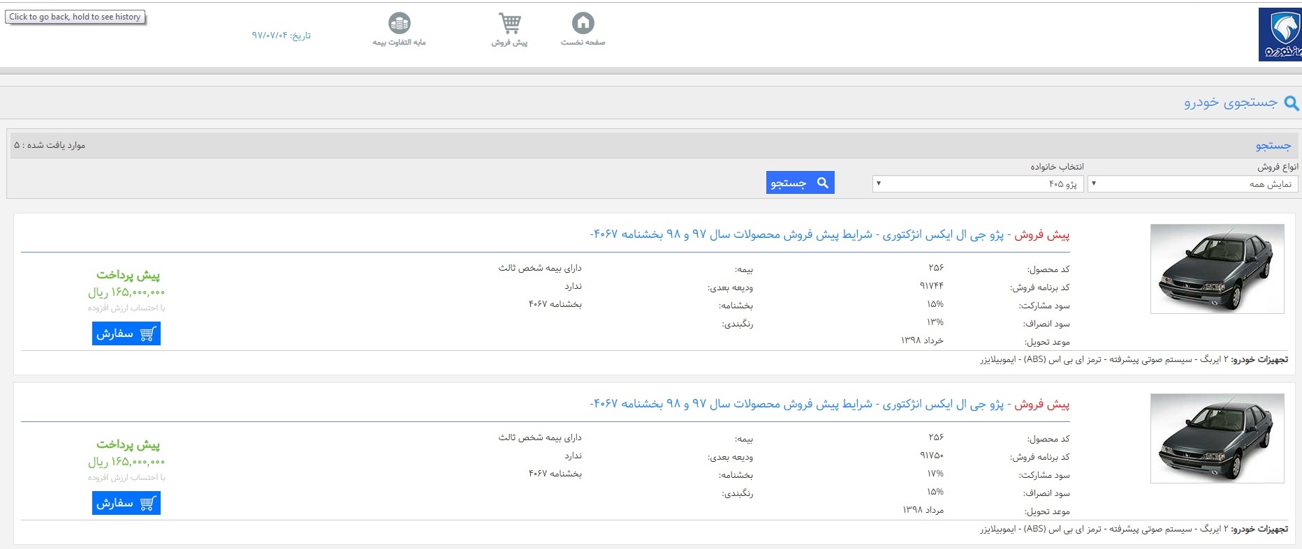The image size is (1302, 549).
Task: Click سفارش button for sale program ۹۱۷۴۴
Action: click(126, 333)
